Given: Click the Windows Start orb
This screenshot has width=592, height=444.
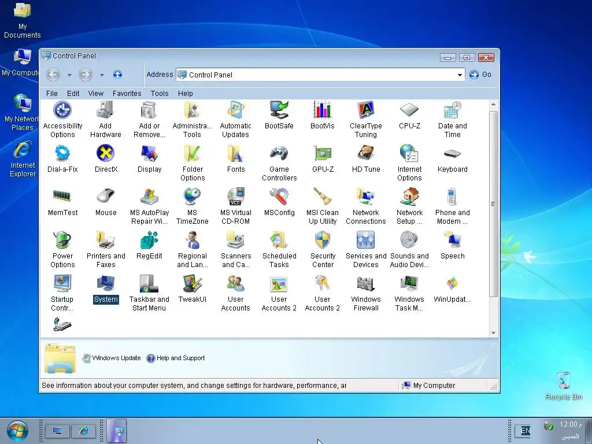Looking at the screenshot, I should point(17,431).
